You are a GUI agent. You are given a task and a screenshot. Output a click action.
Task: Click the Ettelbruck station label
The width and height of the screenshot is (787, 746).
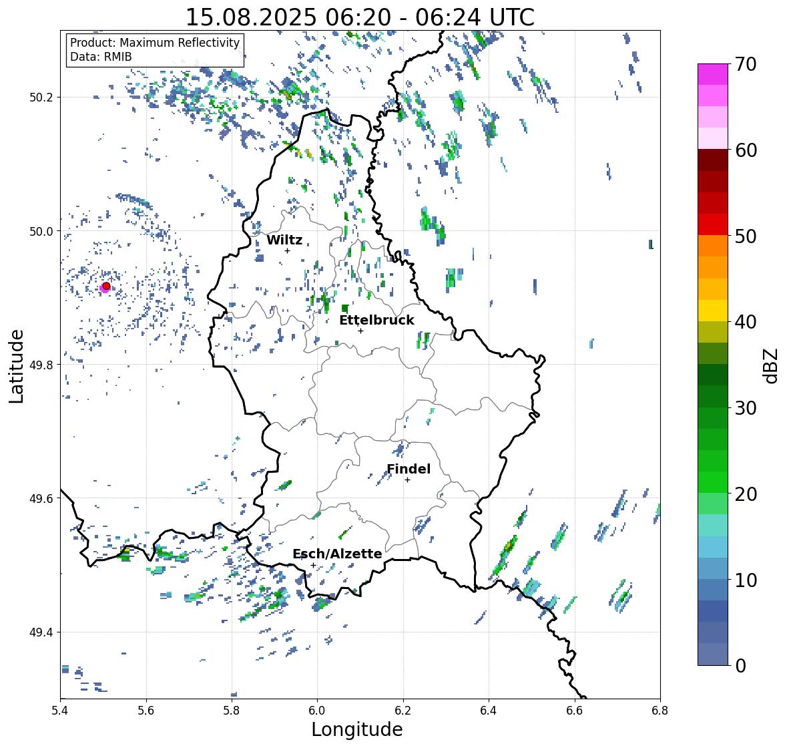[x=376, y=320]
